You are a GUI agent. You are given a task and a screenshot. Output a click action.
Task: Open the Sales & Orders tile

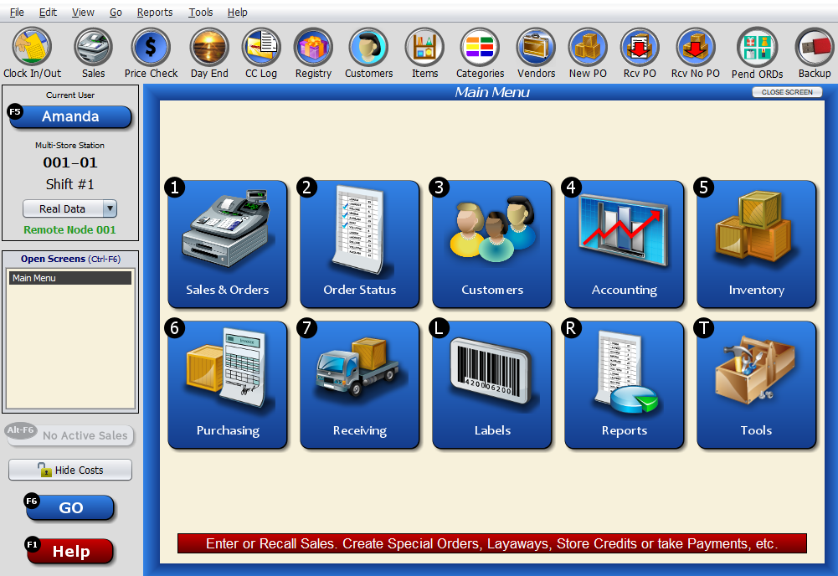tap(227, 244)
